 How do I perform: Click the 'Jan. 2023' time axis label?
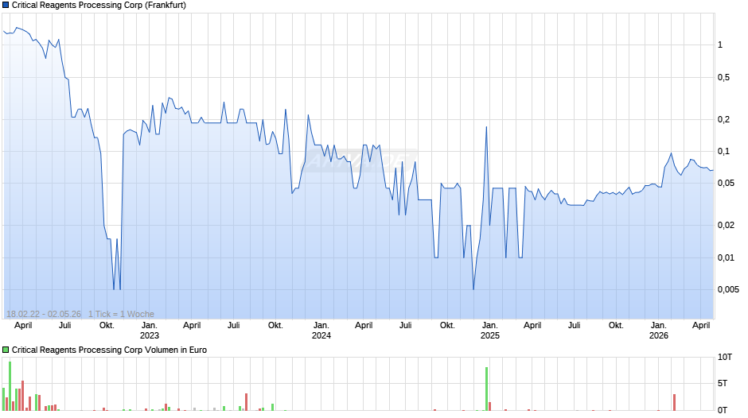click(x=150, y=331)
